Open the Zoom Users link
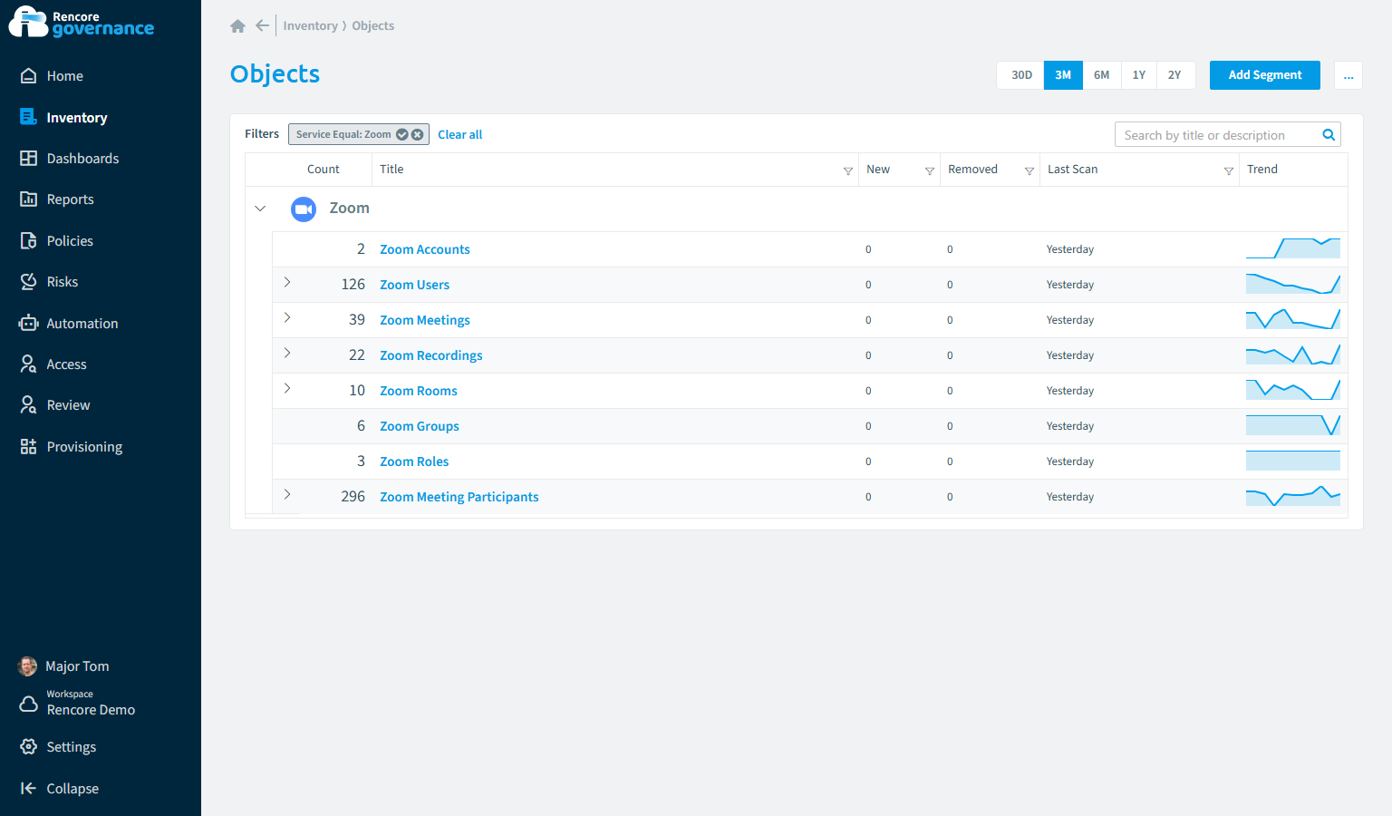The image size is (1392, 816). click(414, 285)
